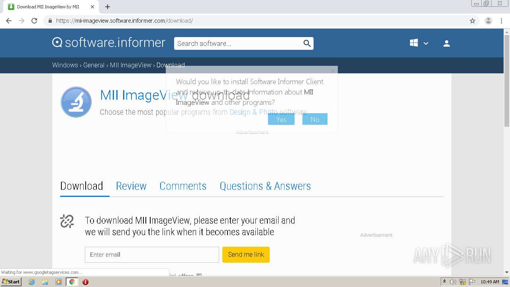The image size is (510, 287).
Task: Click the action center flag icon
Action: (472, 282)
